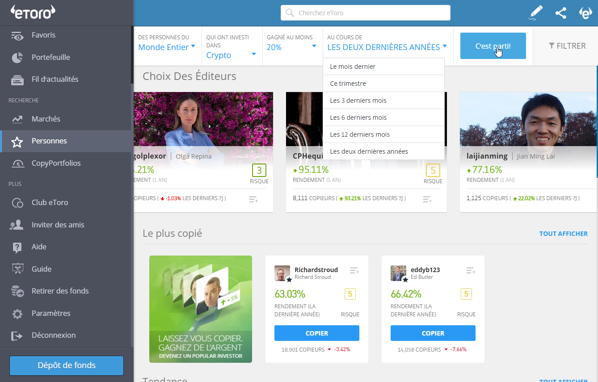Click COPIER button for eddyb123
Screen dimensions: 598x382
point(433,333)
